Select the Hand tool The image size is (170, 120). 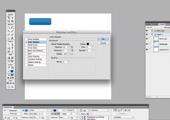[9, 87]
